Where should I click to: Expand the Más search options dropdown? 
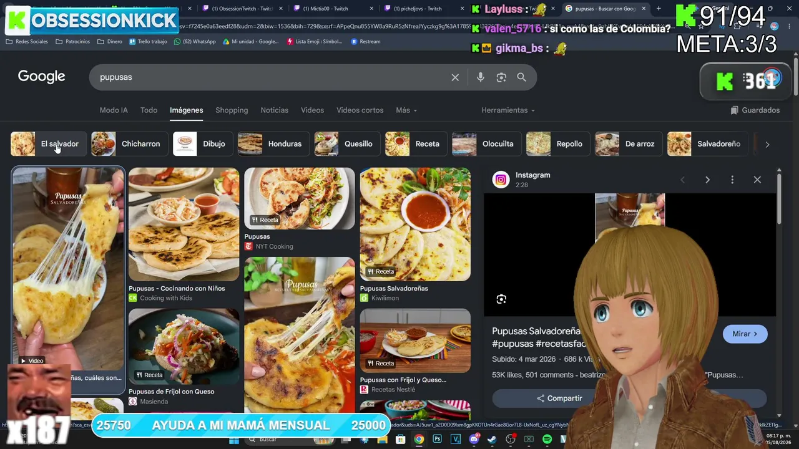pyautogui.click(x=406, y=110)
